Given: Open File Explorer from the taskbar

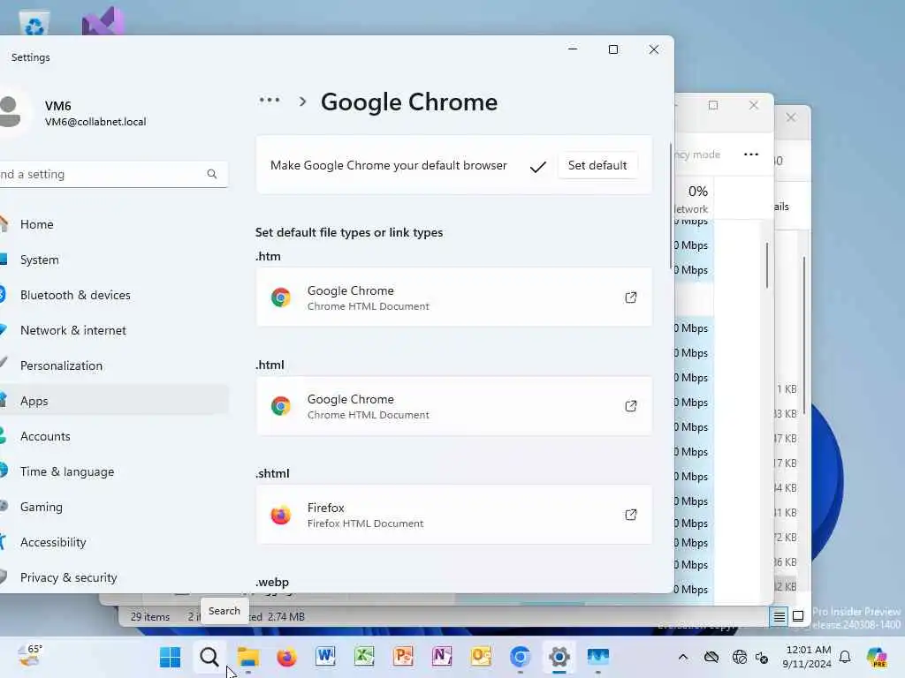Looking at the screenshot, I should pyautogui.click(x=248, y=657).
